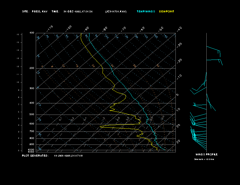This screenshot has height=185, width=240.
Task: Click the -90 temperature axis label
Action: click(87, 28)
